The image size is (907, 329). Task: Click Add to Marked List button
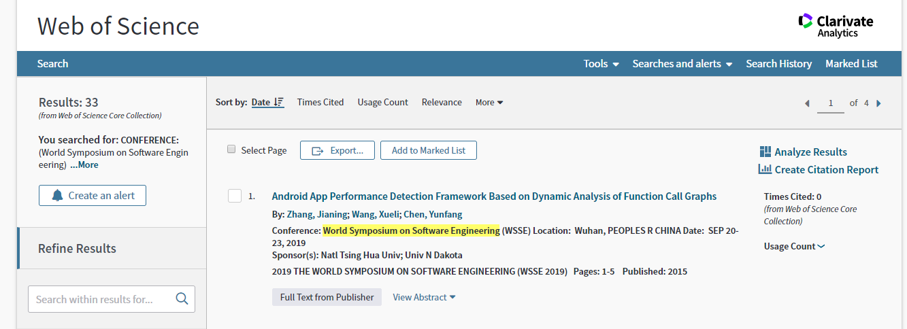point(429,150)
